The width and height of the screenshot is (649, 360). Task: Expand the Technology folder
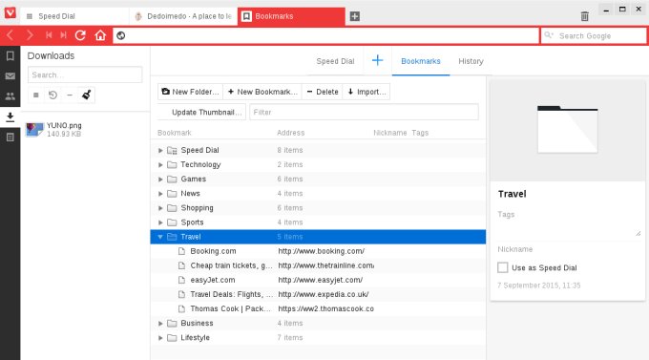(x=160, y=165)
